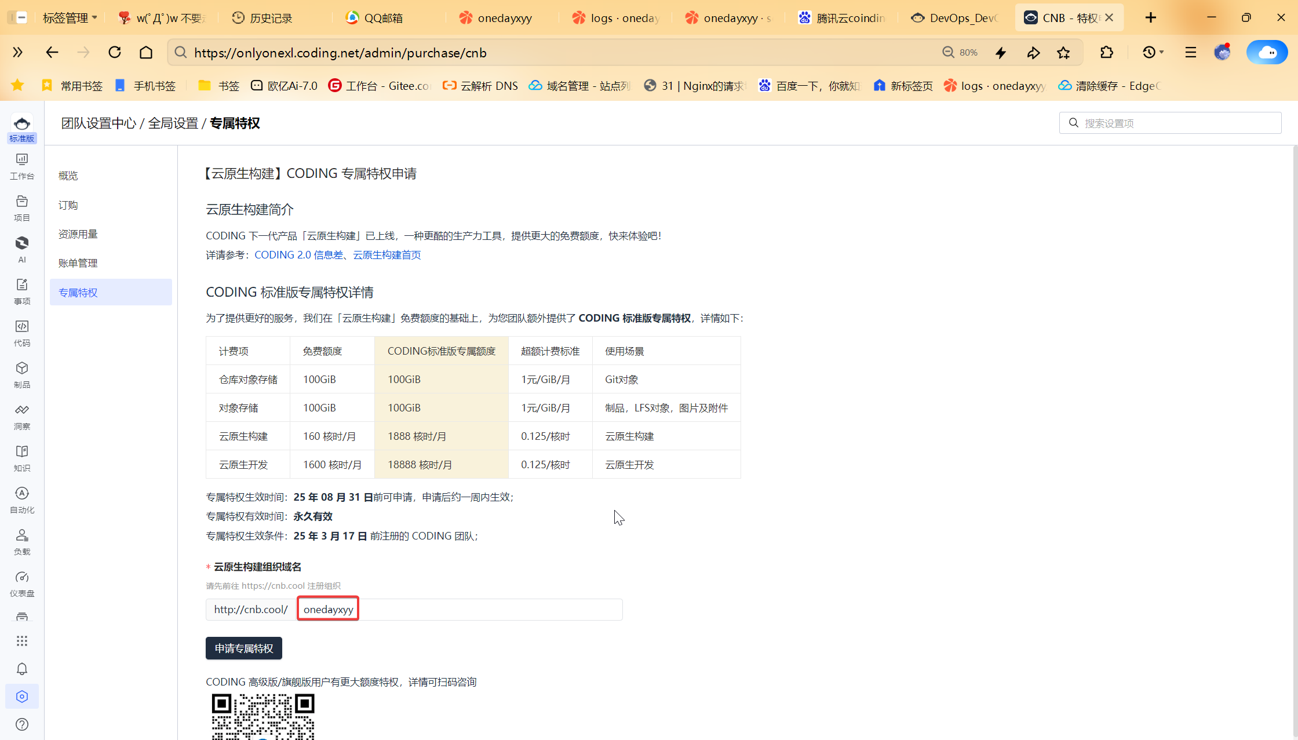Image resolution: width=1298 pixels, height=740 pixels.
Task: Click the apps grid icon in sidebar
Action: pyautogui.click(x=22, y=641)
